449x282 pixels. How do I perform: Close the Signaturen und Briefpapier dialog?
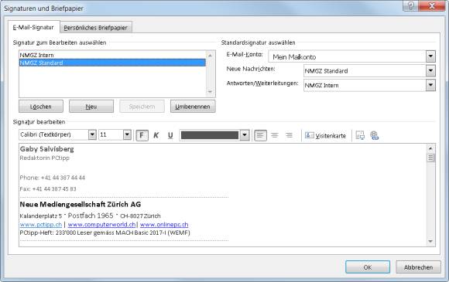point(432,5)
